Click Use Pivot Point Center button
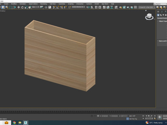The height and width of the screenshot is (125, 167). (x=41, y=7)
